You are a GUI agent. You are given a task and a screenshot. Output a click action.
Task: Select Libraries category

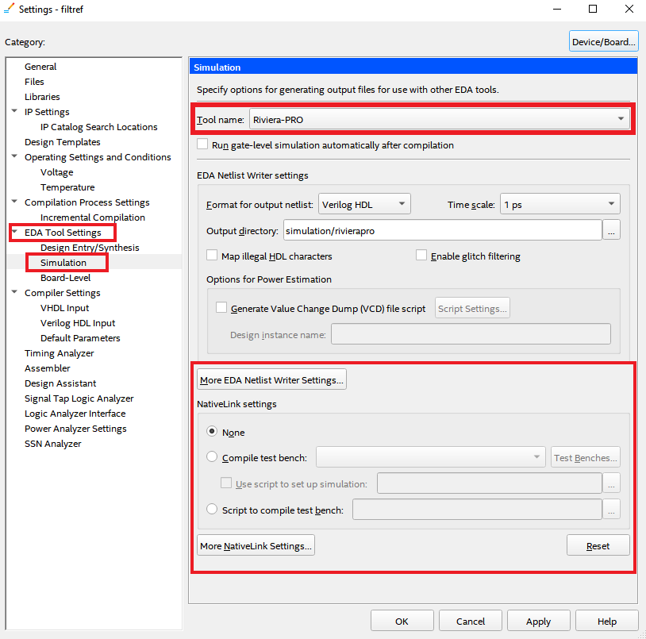pyautogui.click(x=42, y=97)
